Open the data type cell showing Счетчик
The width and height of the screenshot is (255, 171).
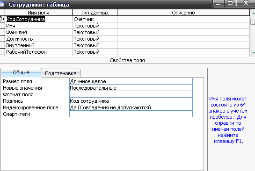95,19
